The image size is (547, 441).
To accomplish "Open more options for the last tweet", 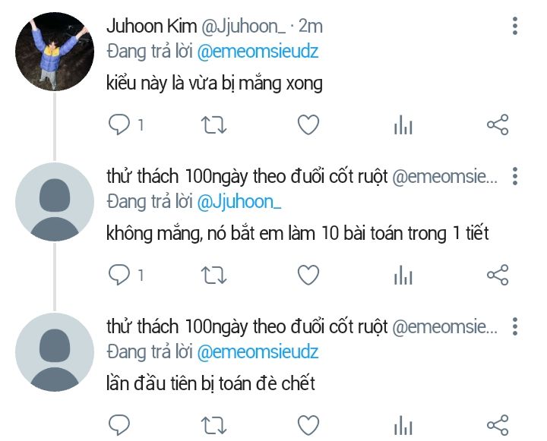I will pos(515,326).
